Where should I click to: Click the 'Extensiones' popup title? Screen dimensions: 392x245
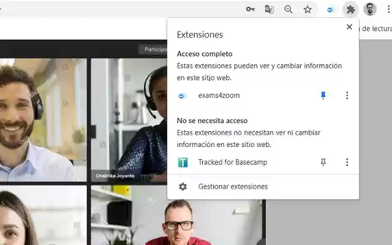click(x=200, y=34)
